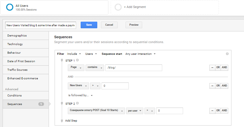Save the segment
Image resolution: width=244 pixels, height=127 pixels.
coord(89,25)
